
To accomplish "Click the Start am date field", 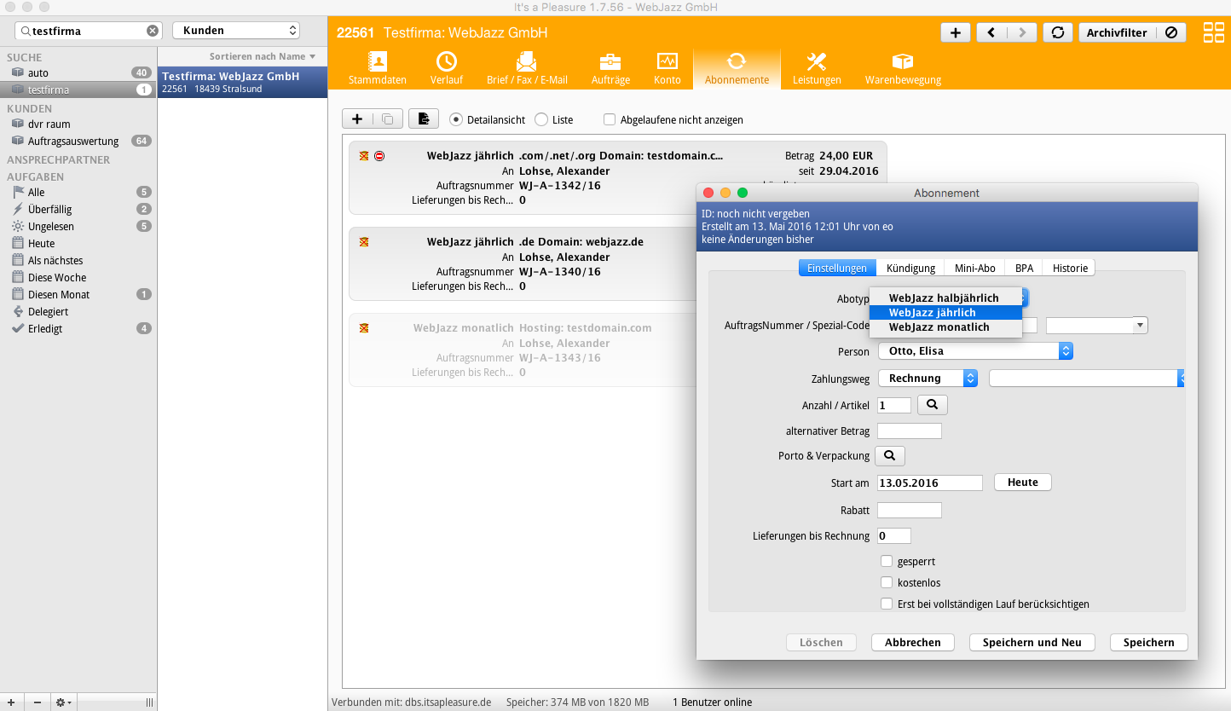I will [x=930, y=483].
